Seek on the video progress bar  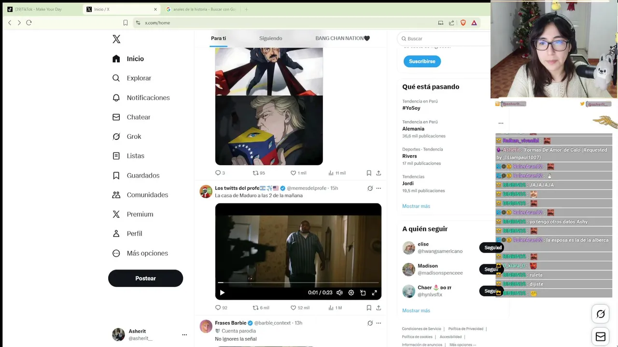pos(298,282)
